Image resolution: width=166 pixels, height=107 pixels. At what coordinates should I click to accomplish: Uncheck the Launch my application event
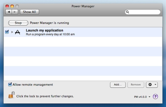[7, 32]
